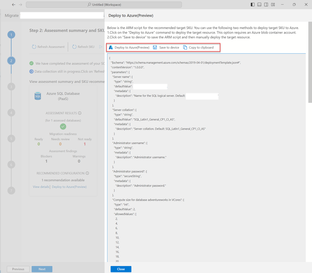Image resolution: width=312 pixels, height=273 pixels.
Task: Select wizard step 2 circle
Action: click(x=11, y=61)
